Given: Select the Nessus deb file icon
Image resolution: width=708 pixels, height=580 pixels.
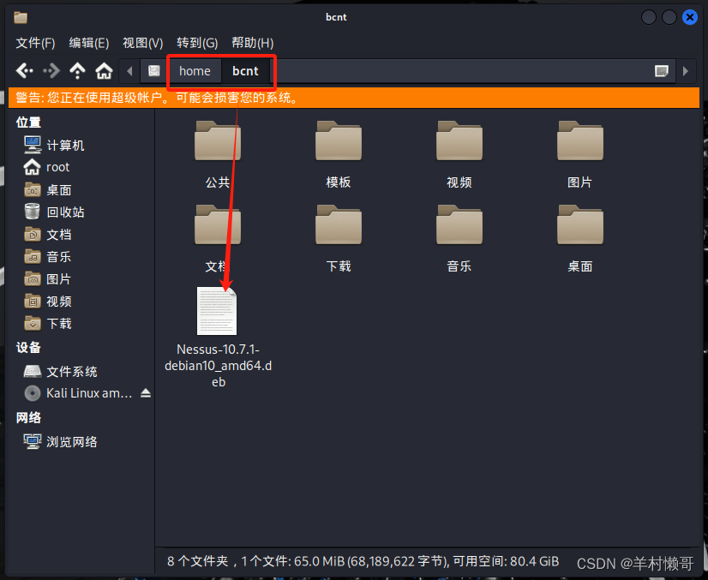Looking at the screenshot, I should (217, 311).
